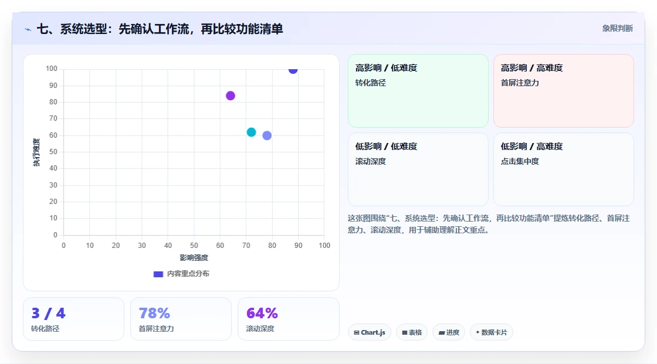Toggle the 内容重点分布 legend color box
The width and height of the screenshot is (657, 364).
pos(158,274)
